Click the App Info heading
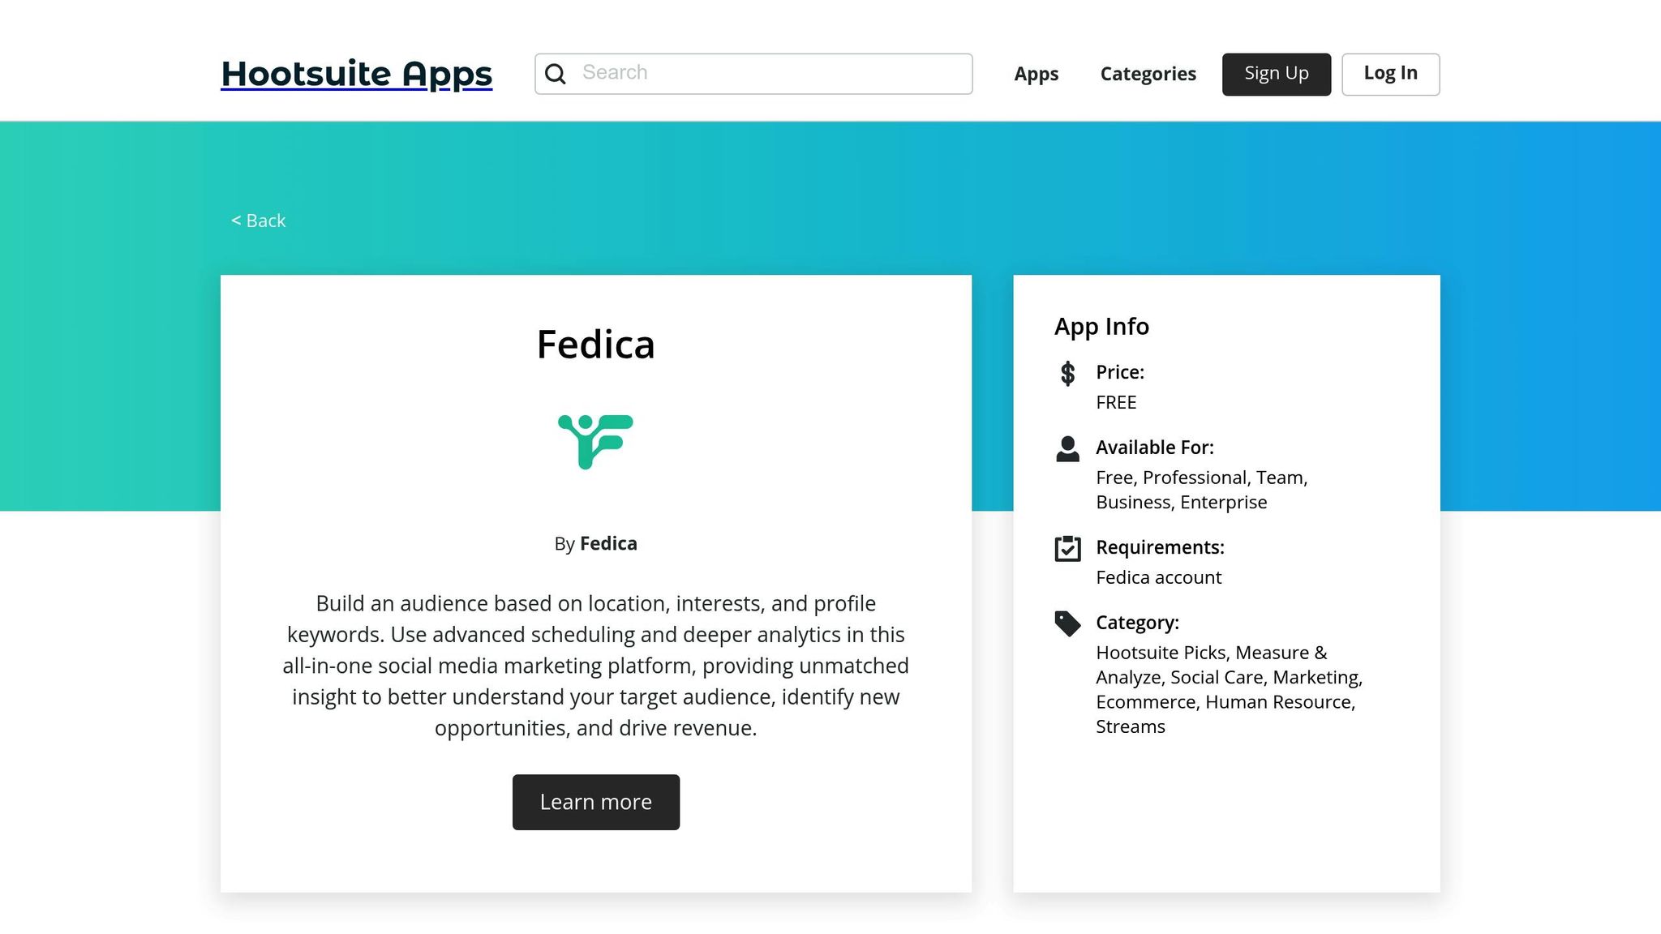1661x934 pixels. [1101, 326]
